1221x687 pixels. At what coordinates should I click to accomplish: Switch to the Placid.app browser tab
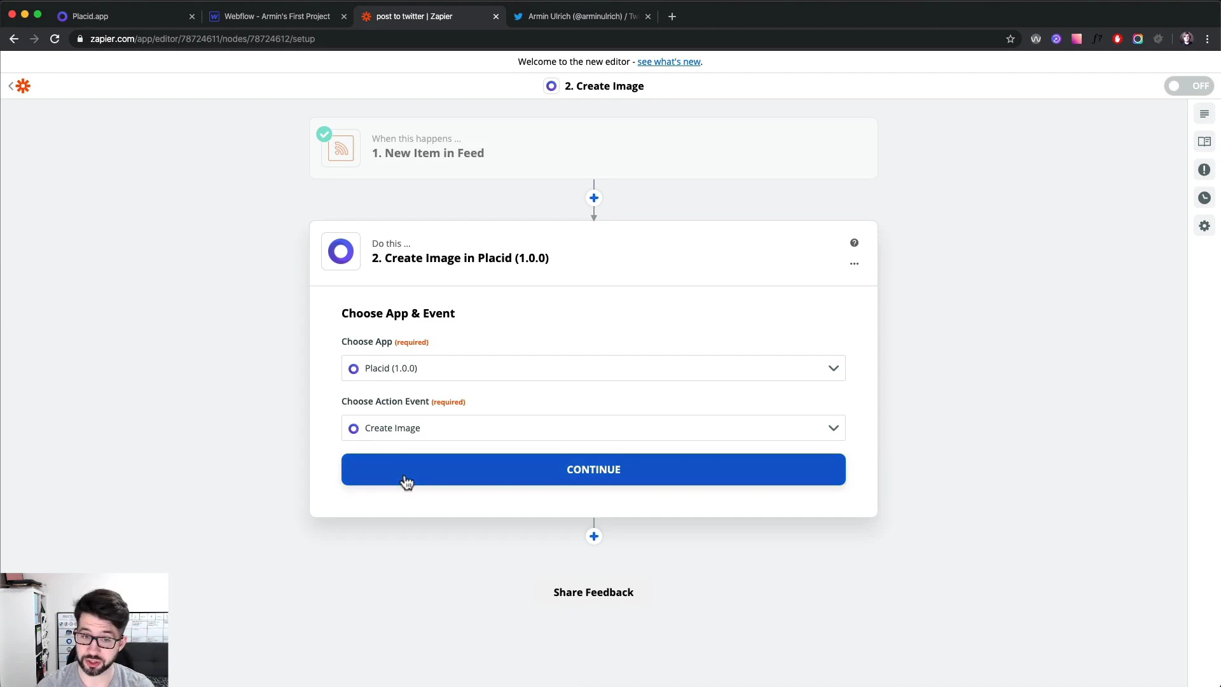125,17
